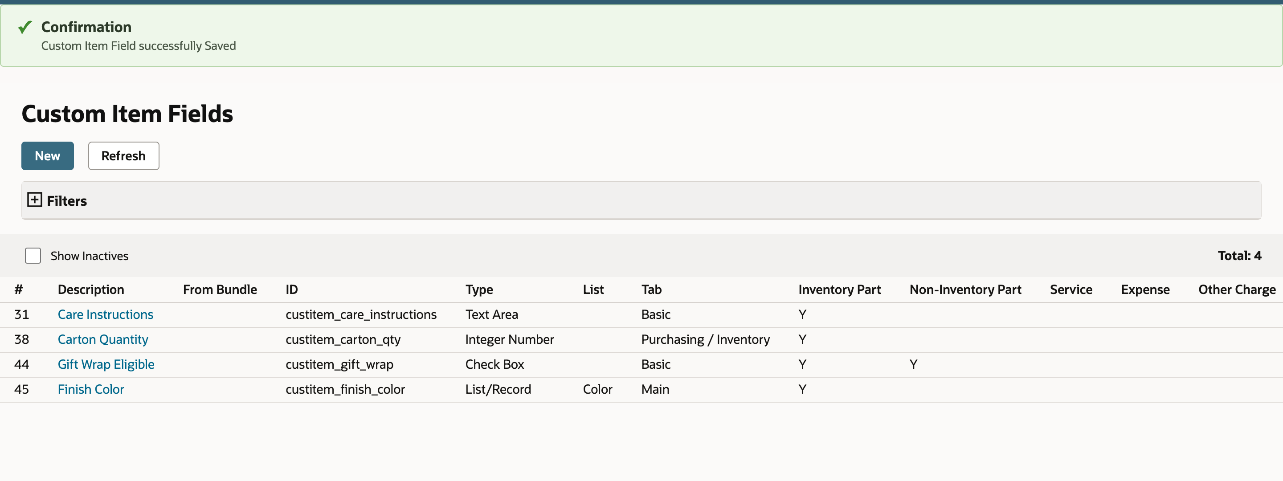Click the Check Box type cell
1283x481 pixels.
coord(494,364)
